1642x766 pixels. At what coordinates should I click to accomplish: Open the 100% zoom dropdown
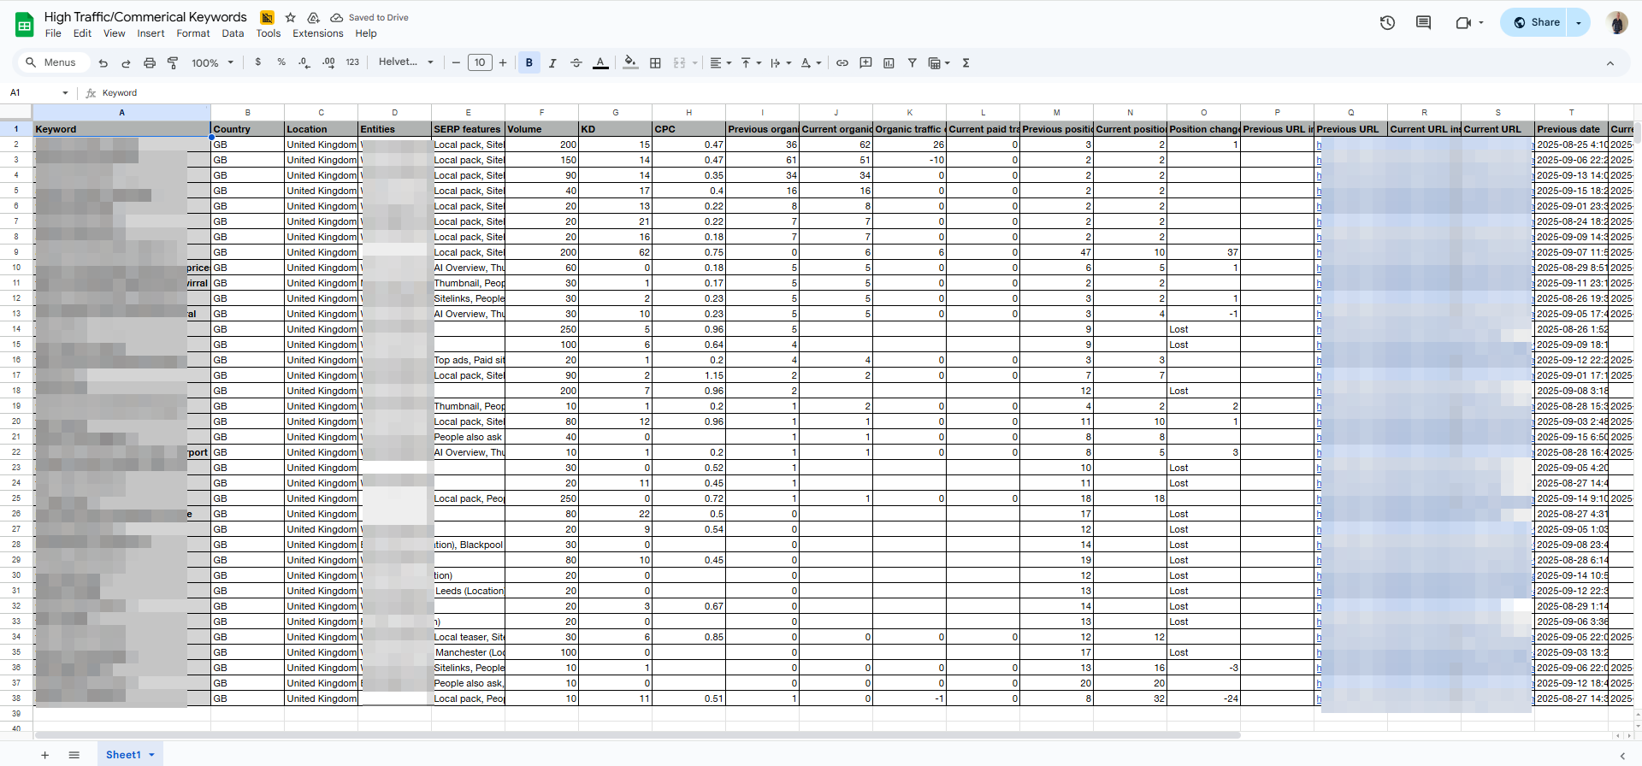point(212,62)
